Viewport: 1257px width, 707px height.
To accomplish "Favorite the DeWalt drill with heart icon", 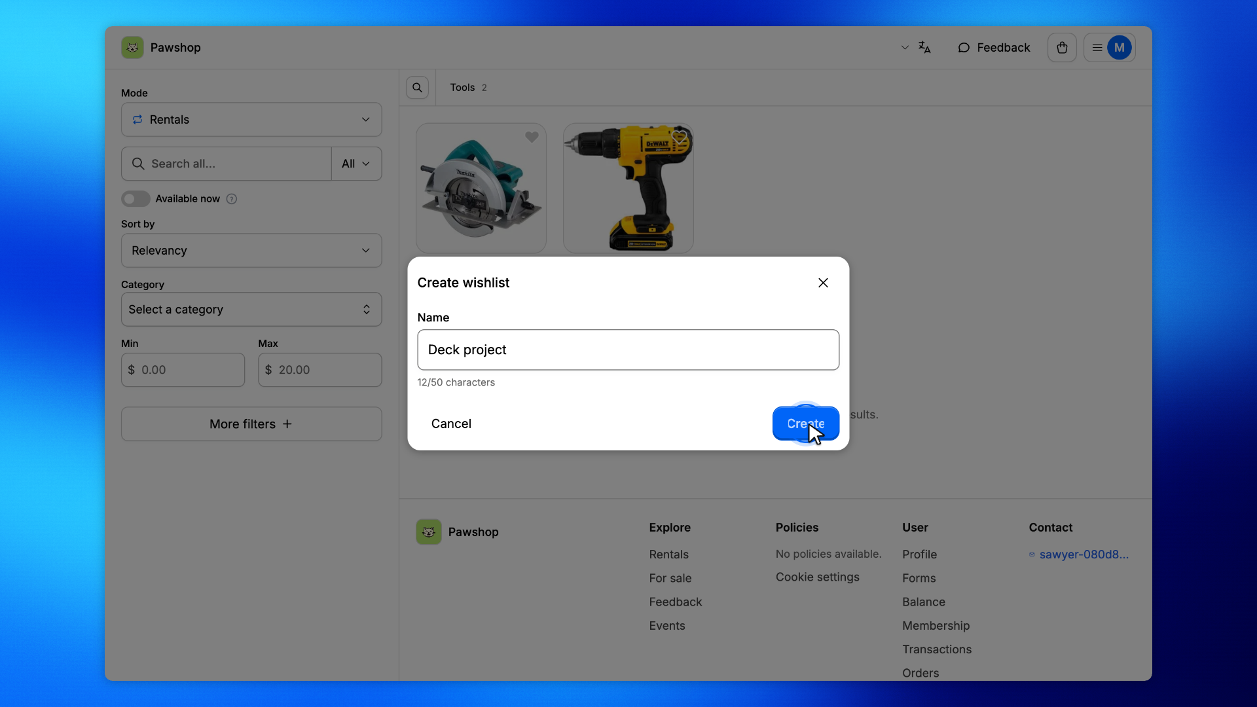I will 679,137.
